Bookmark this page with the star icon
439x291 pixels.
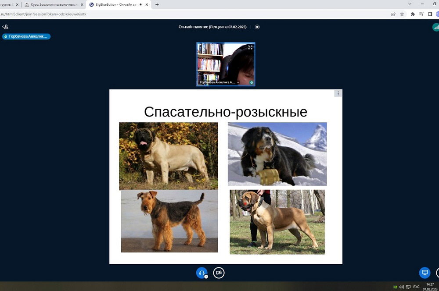[x=402, y=14]
